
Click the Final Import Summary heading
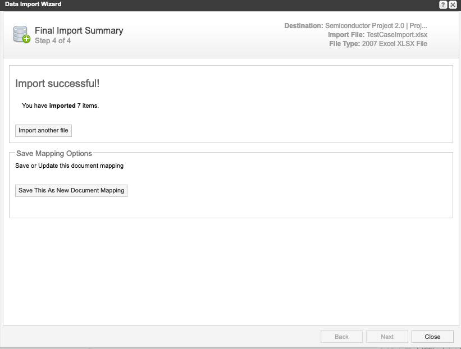click(79, 31)
